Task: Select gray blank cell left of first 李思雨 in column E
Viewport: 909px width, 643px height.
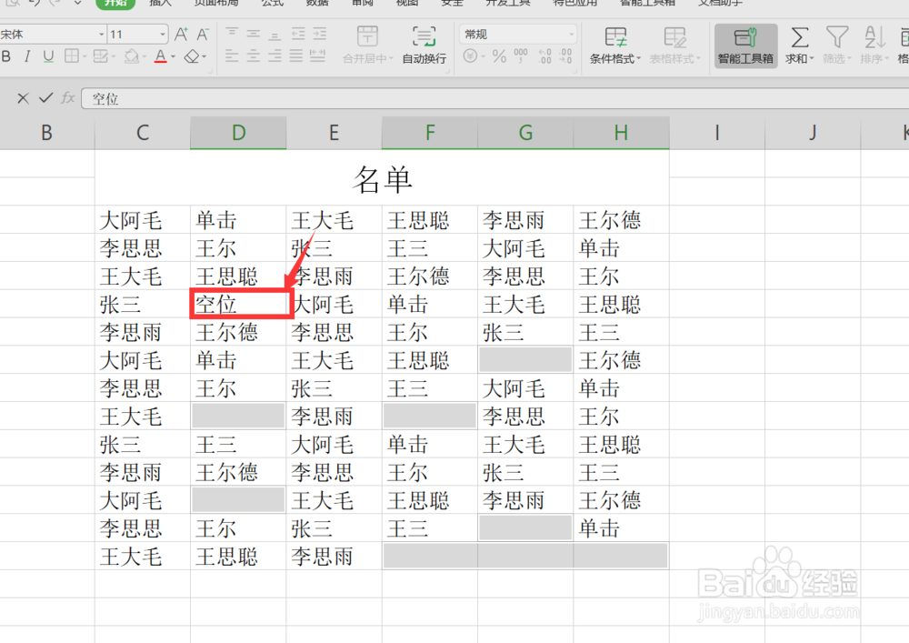Action: click(238, 417)
